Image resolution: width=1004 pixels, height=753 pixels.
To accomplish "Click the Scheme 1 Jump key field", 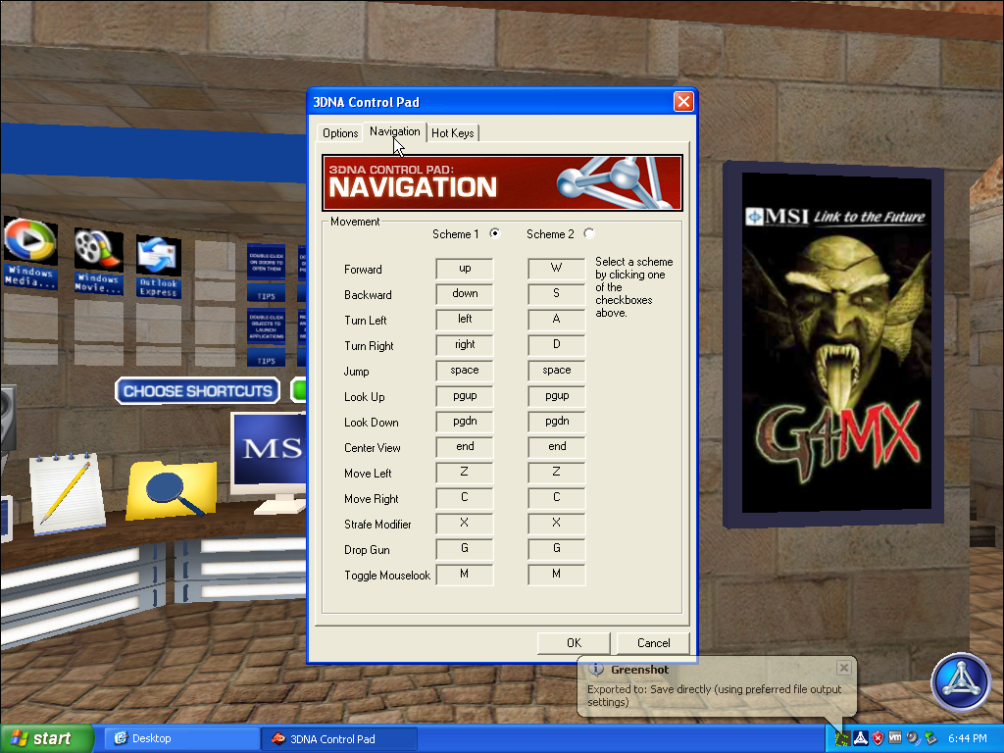I will pyautogui.click(x=465, y=370).
